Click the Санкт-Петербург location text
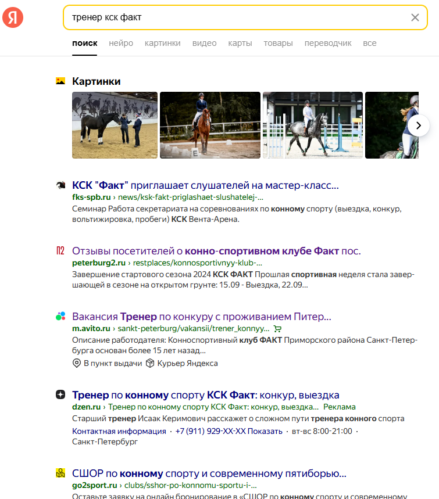This screenshot has height=499, width=439. point(105,441)
